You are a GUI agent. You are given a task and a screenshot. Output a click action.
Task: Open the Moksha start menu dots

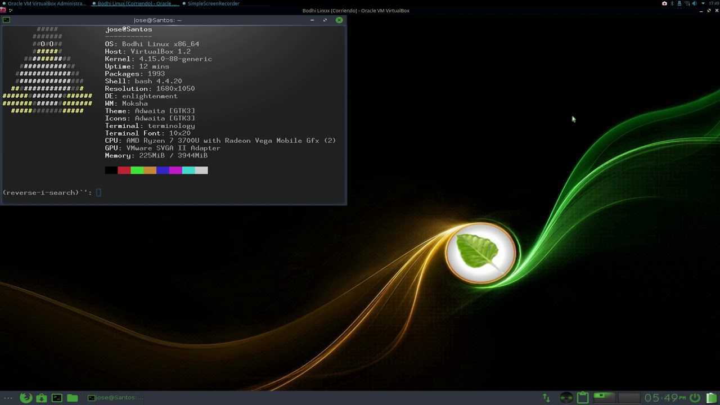[x=8, y=398]
